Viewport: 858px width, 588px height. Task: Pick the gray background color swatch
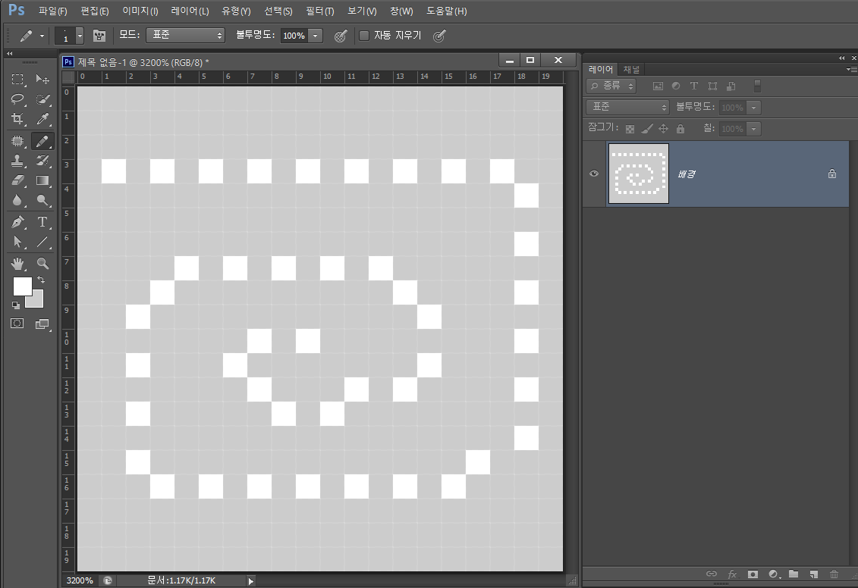(x=36, y=301)
